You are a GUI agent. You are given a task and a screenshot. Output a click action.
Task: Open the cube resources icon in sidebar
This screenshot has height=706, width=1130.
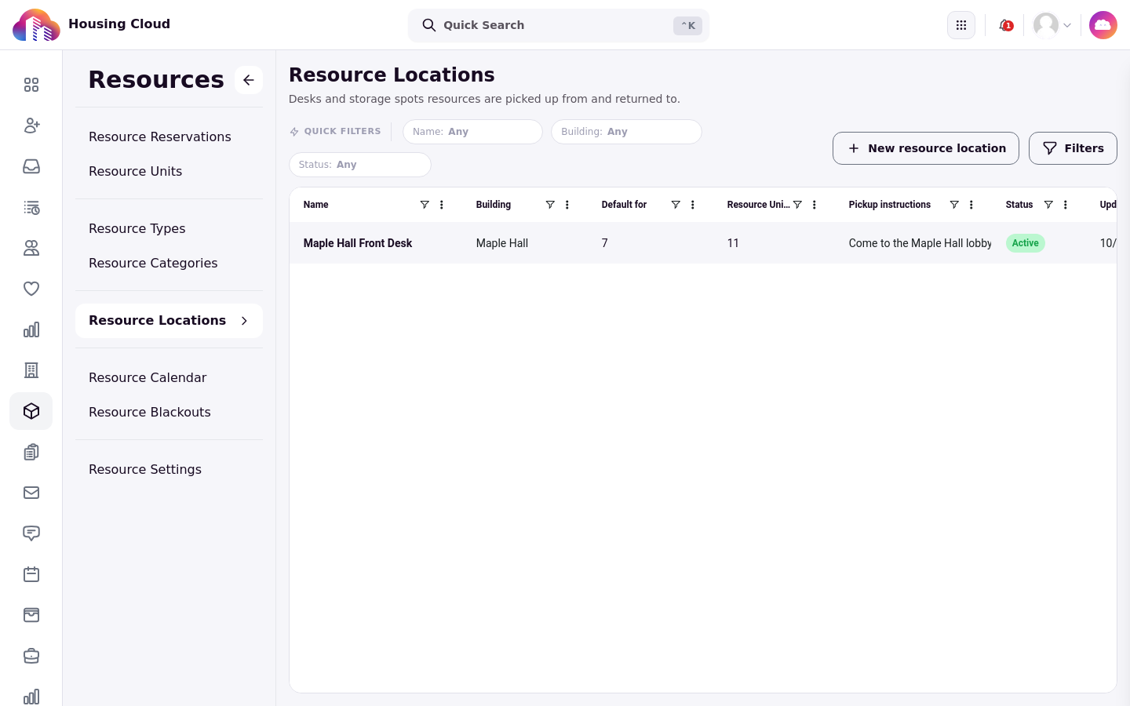(31, 411)
